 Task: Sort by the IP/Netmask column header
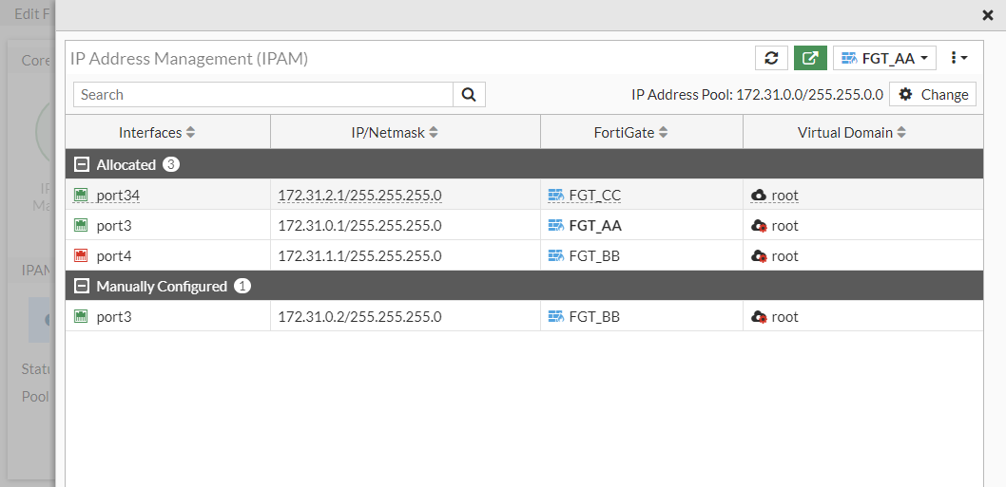pos(395,132)
